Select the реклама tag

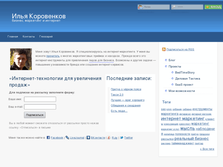tap(166, 143)
